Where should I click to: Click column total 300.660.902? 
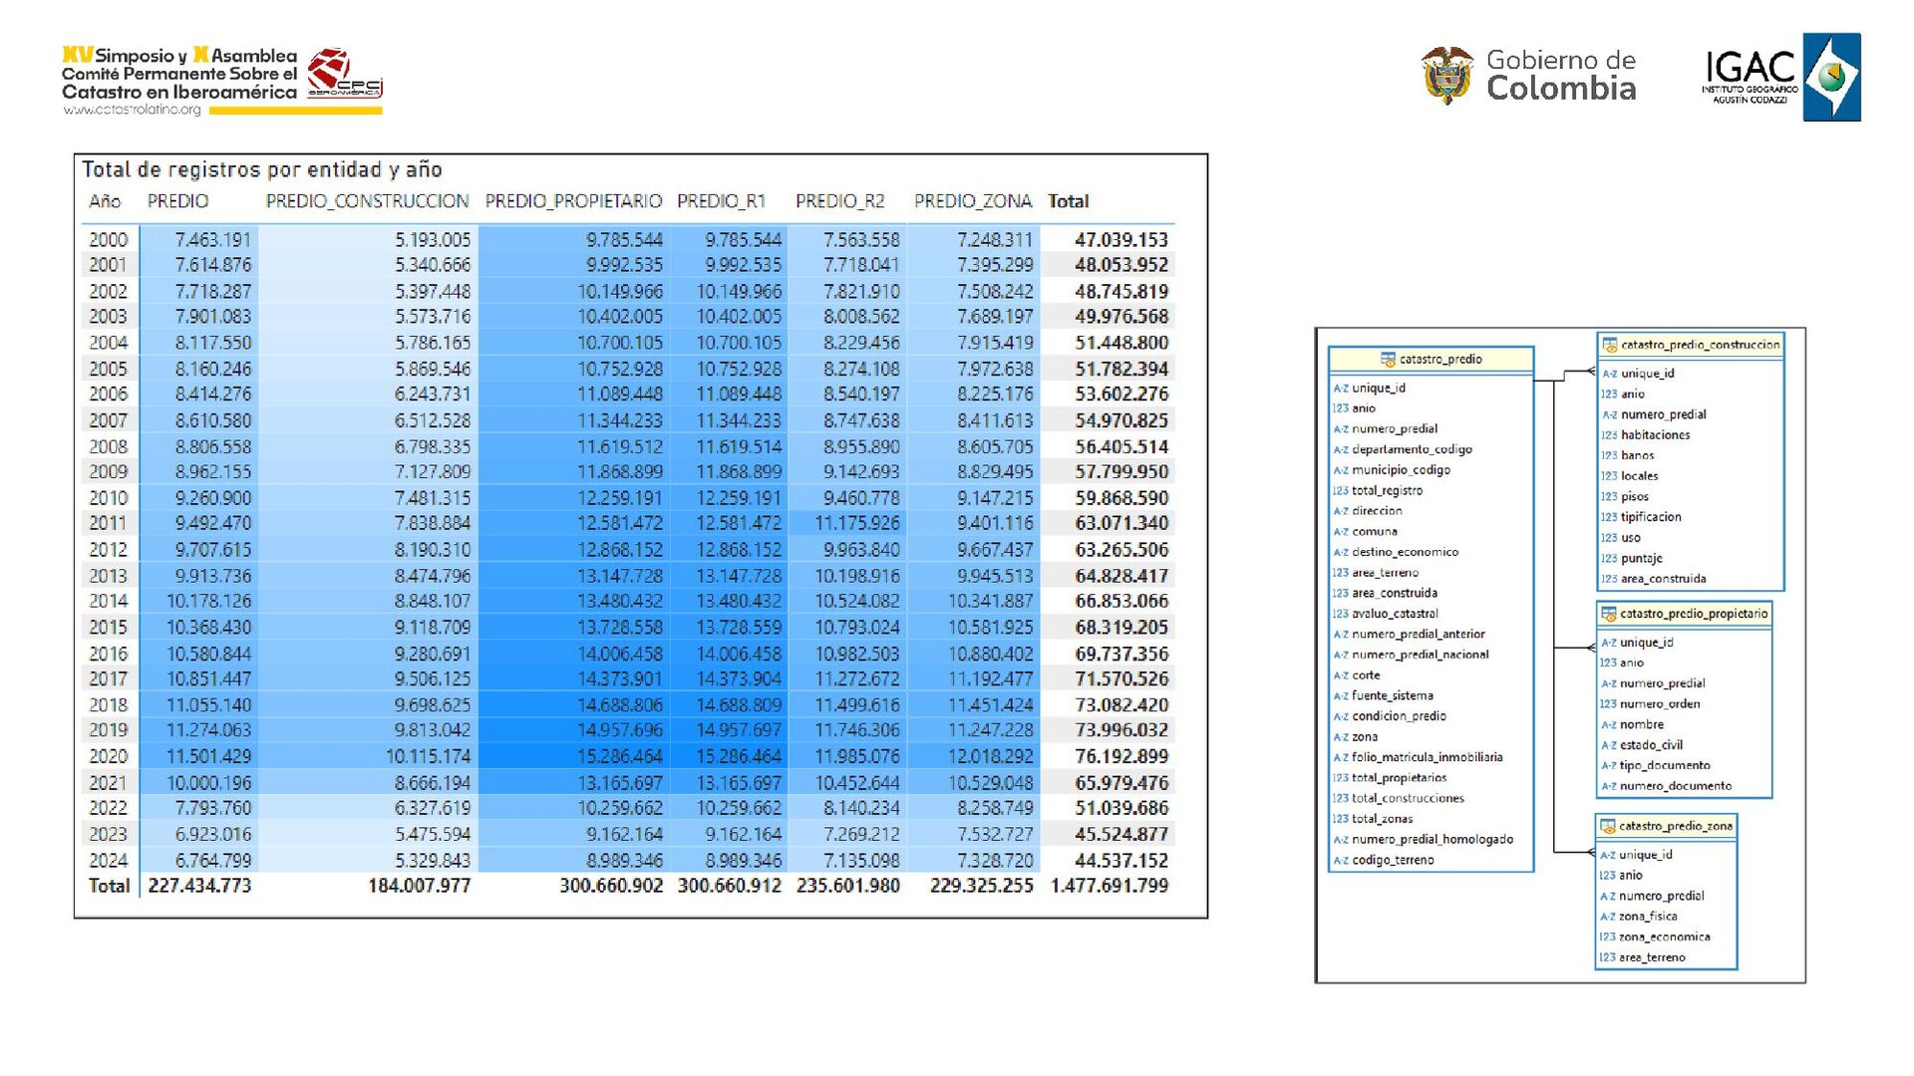(611, 886)
